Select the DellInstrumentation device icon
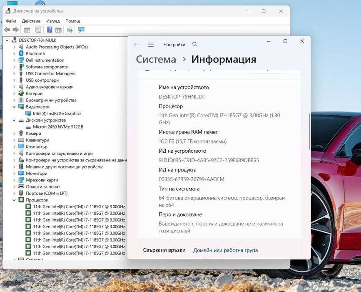Image resolution: width=361 pixels, height=292 pixels. (21, 60)
